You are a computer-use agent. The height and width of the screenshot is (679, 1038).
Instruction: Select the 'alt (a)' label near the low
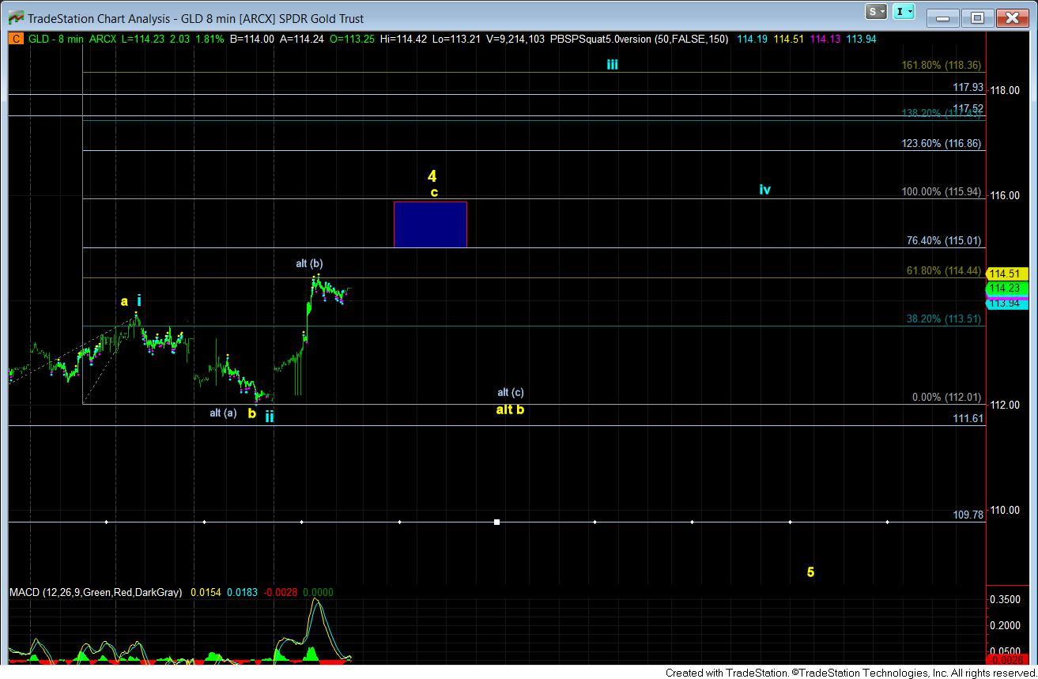223,413
